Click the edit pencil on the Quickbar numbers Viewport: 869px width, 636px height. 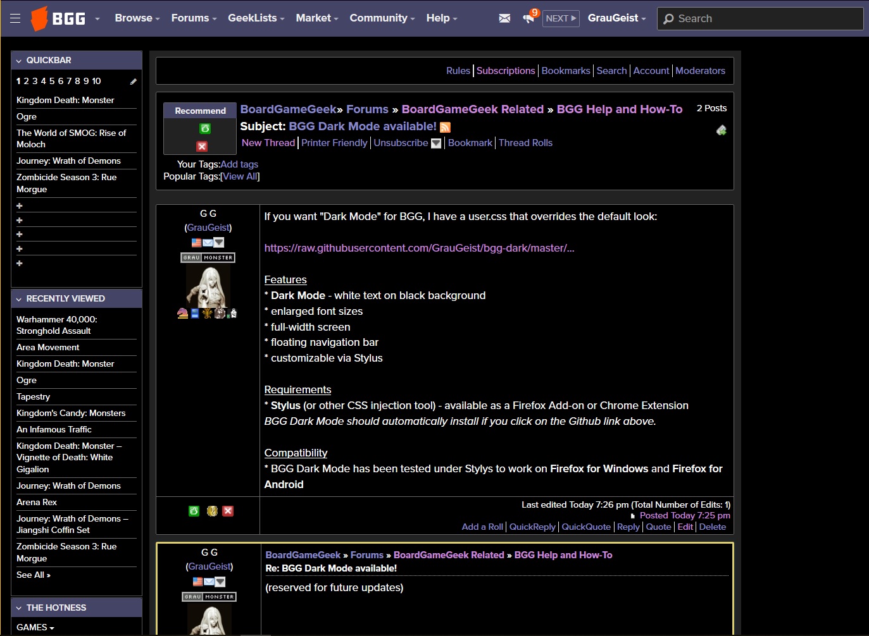coord(133,81)
